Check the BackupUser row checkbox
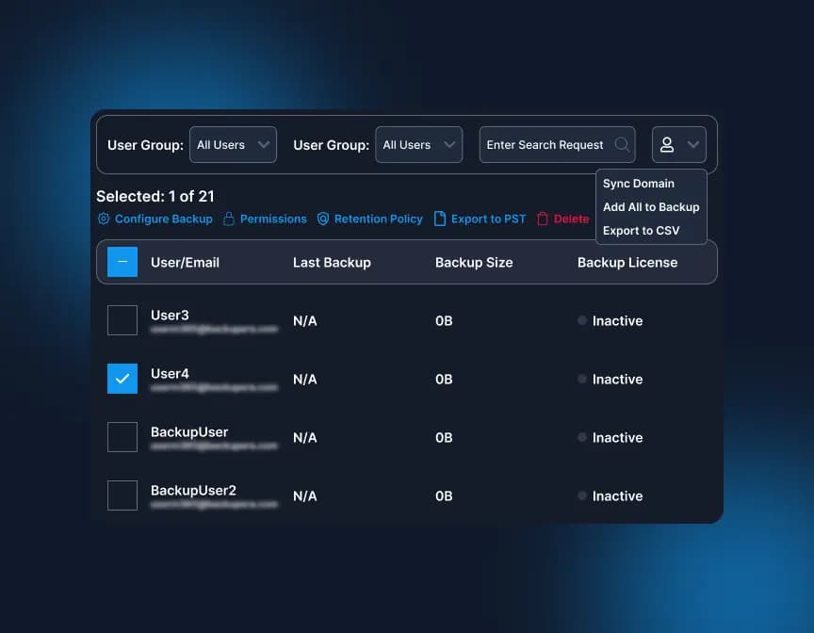The height and width of the screenshot is (633, 814). (122, 437)
